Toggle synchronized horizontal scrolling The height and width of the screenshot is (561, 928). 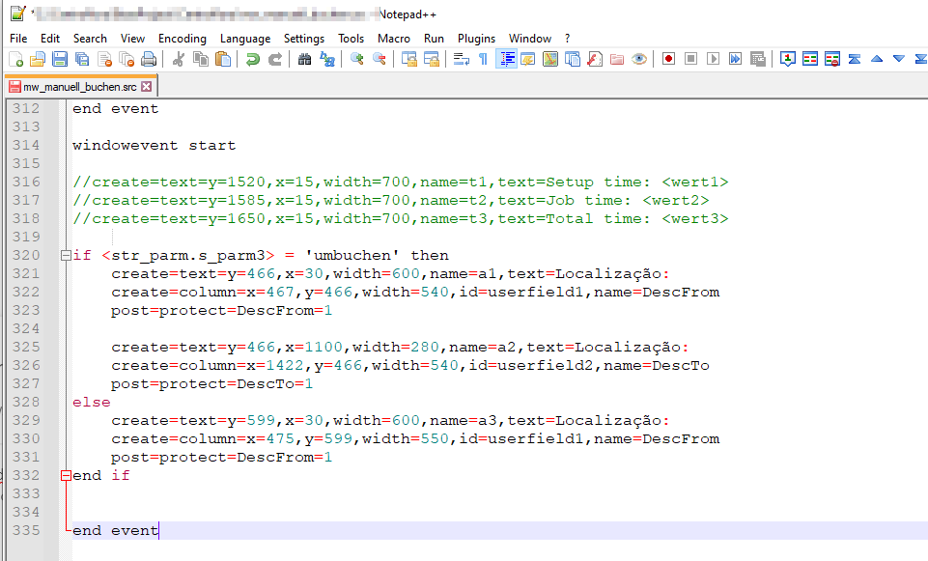(432, 59)
